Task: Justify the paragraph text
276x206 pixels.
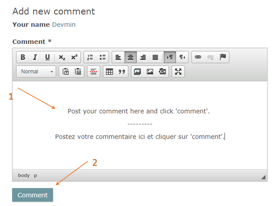Action: coord(155,57)
